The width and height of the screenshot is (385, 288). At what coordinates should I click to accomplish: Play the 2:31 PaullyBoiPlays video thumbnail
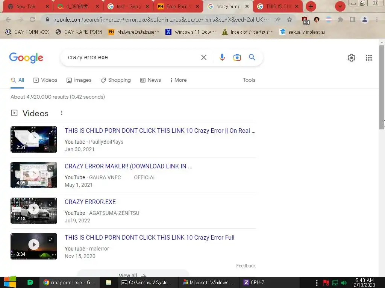pyautogui.click(x=34, y=139)
